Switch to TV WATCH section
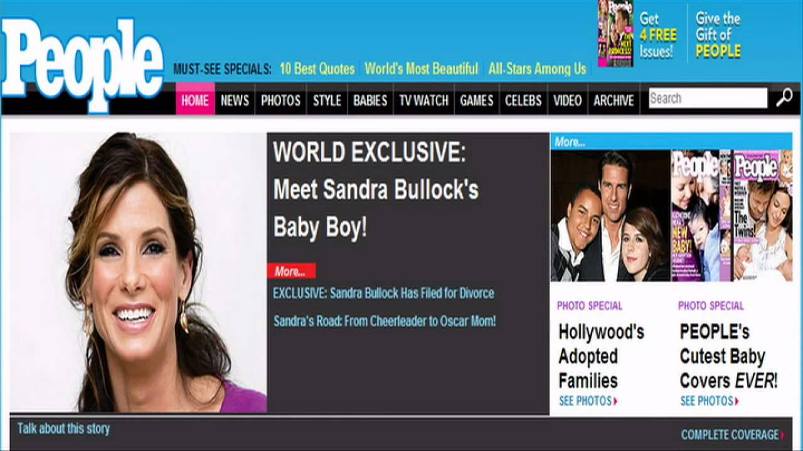 coord(423,100)
